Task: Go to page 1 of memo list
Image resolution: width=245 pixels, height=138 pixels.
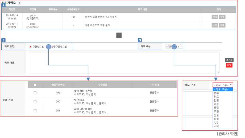Action: (119, 35)
